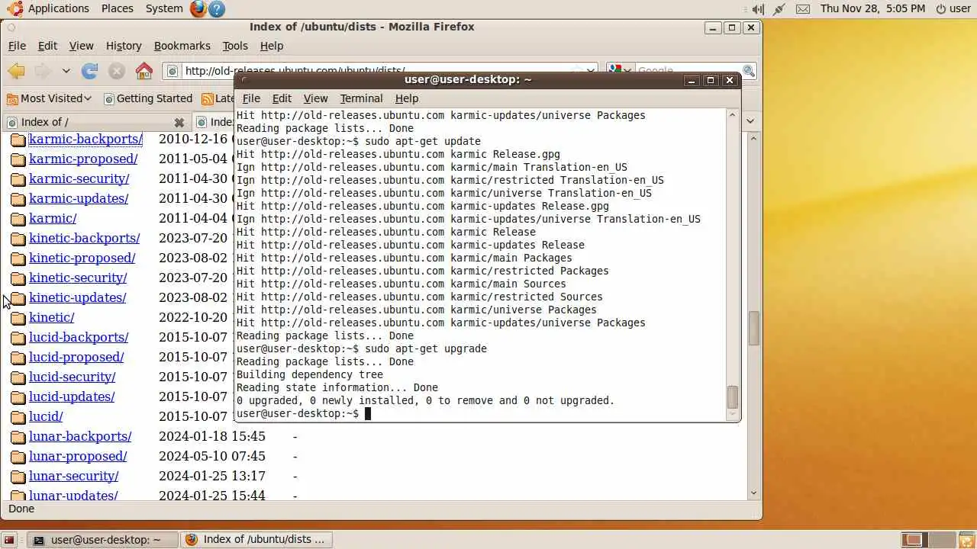Click the search magnifier icon in Firefox
This screenshot has width=977, height=549.
(749, 71)
